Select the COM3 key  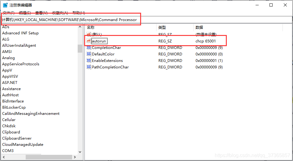[8, 151]
